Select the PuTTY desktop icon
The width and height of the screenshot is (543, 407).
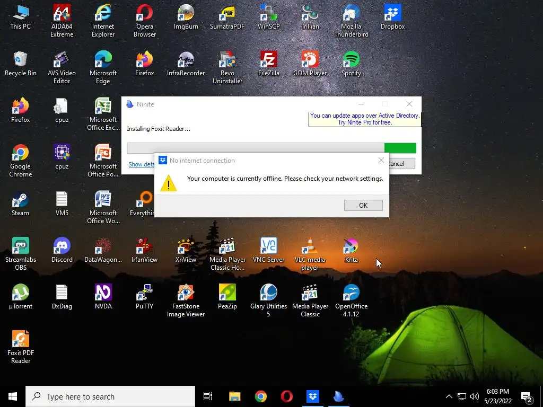pyautogui.click(x=144, y=297)
